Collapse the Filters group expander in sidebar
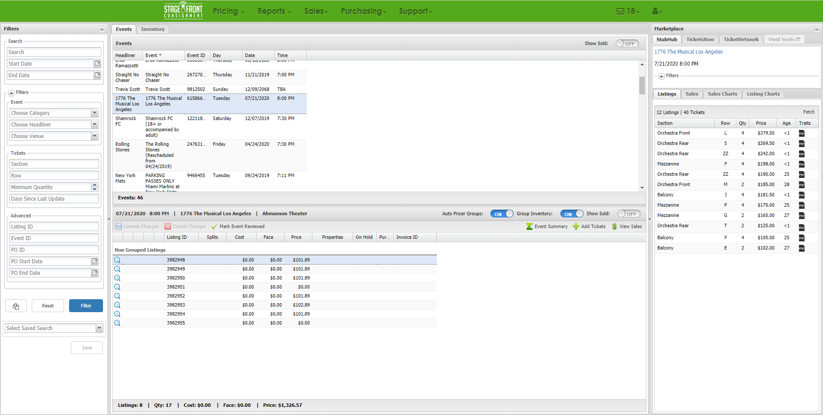This screenshot has height=415, width=823. [x=12, y=93]
